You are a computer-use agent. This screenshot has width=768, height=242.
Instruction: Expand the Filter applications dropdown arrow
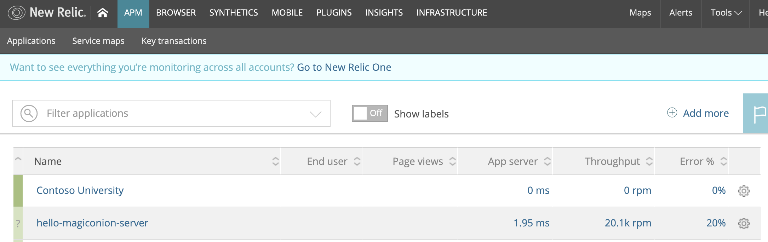point(315,114)
